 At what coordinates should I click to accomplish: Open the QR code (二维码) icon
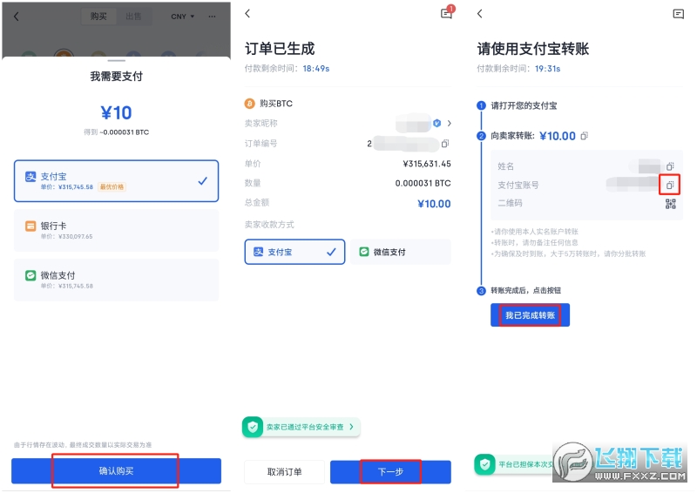tap(670, 204)
